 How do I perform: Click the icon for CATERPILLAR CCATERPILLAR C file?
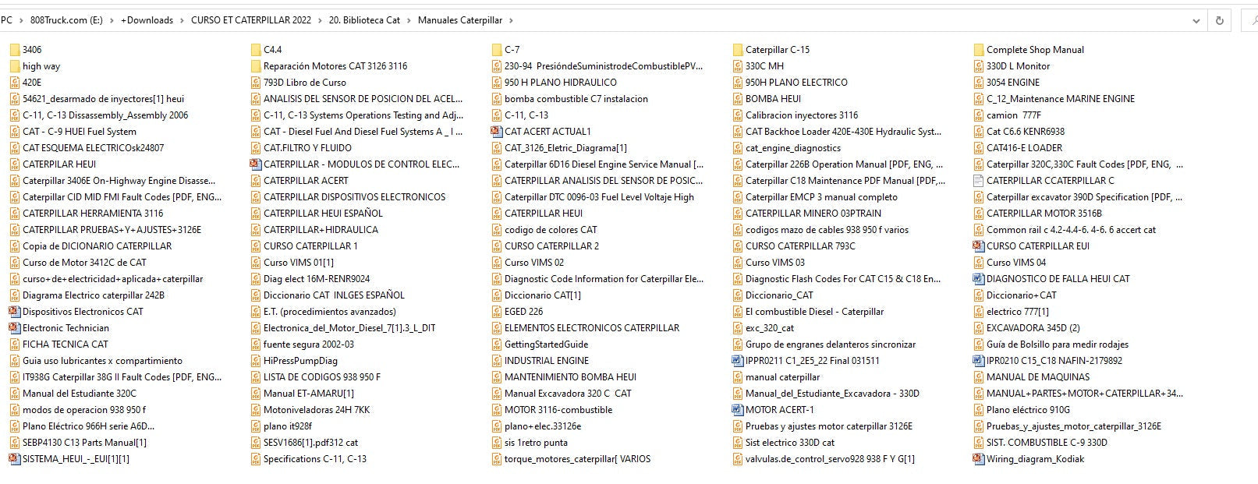tap(979, 181)
